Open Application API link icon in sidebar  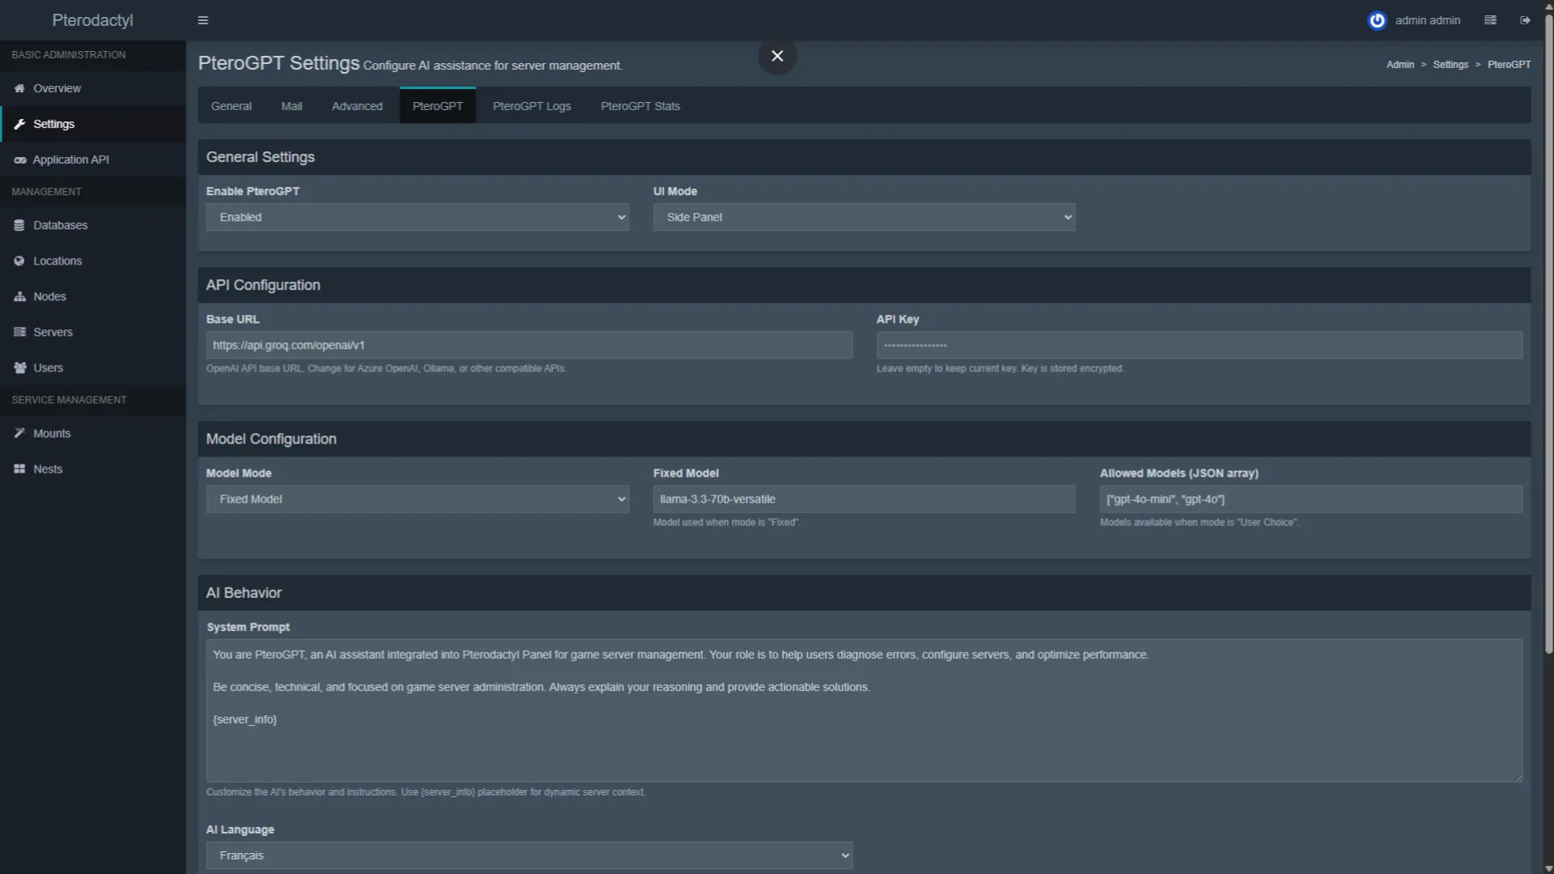pos(19,160)
